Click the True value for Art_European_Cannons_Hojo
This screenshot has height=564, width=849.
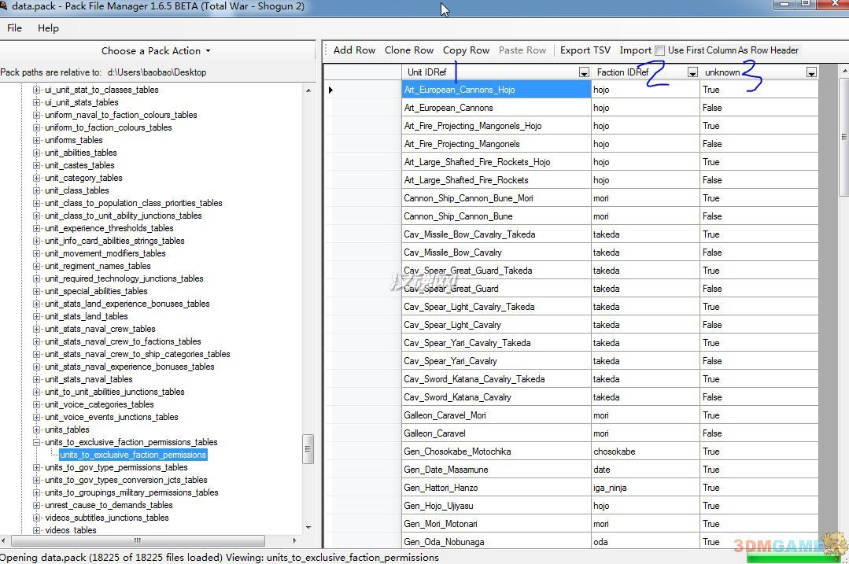[759, 90]
